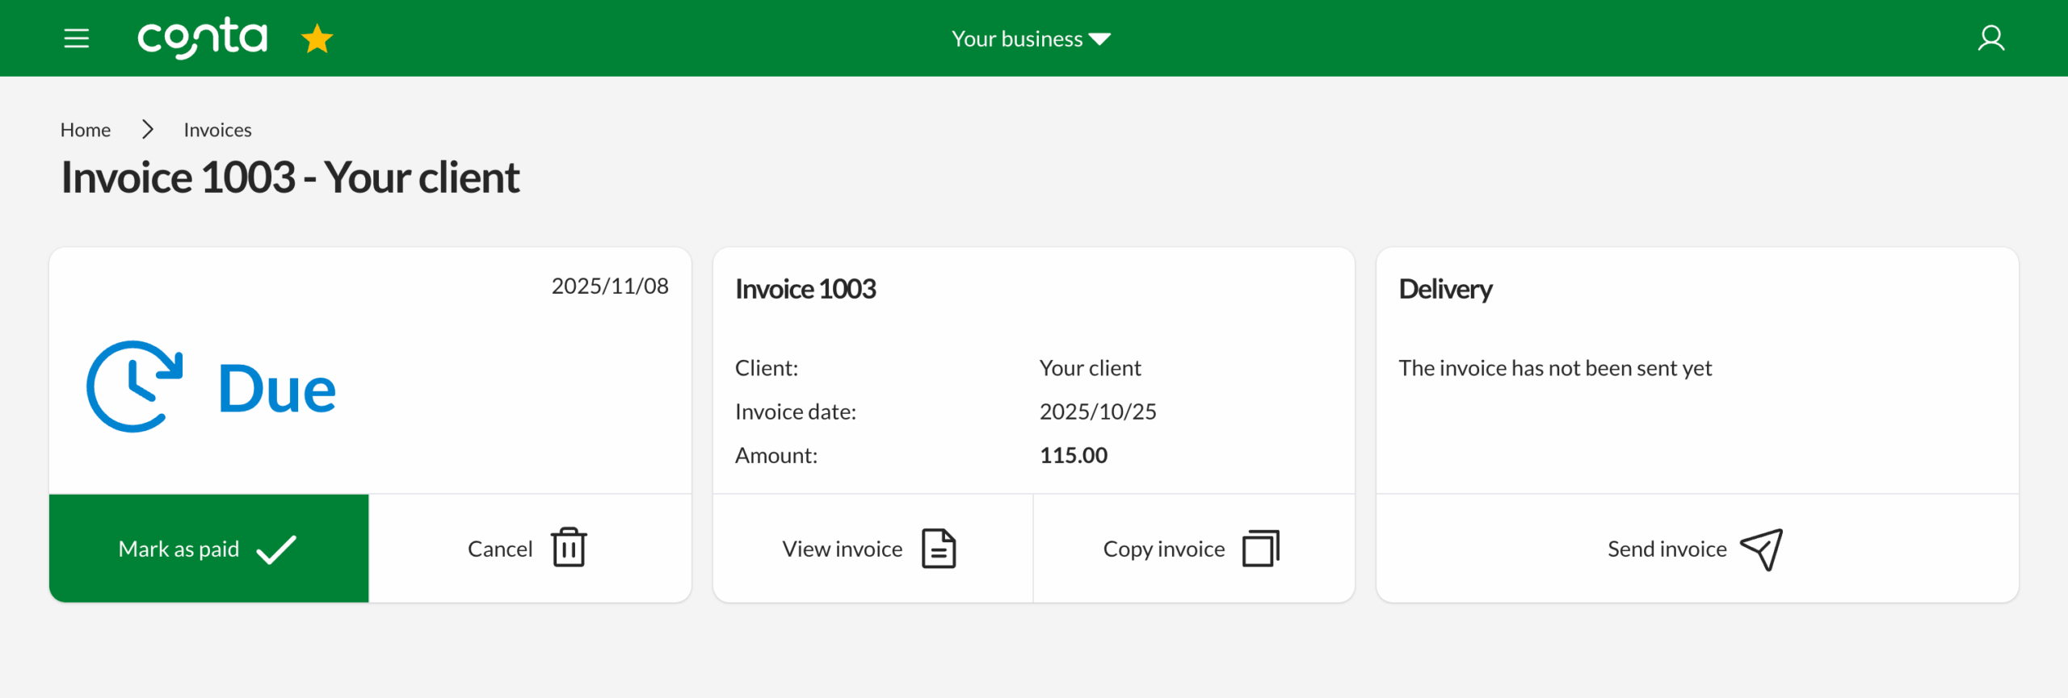Click the breadcrumb chevron separator
This screenshot has width=2068, height=698.
[x=147, y=129]
